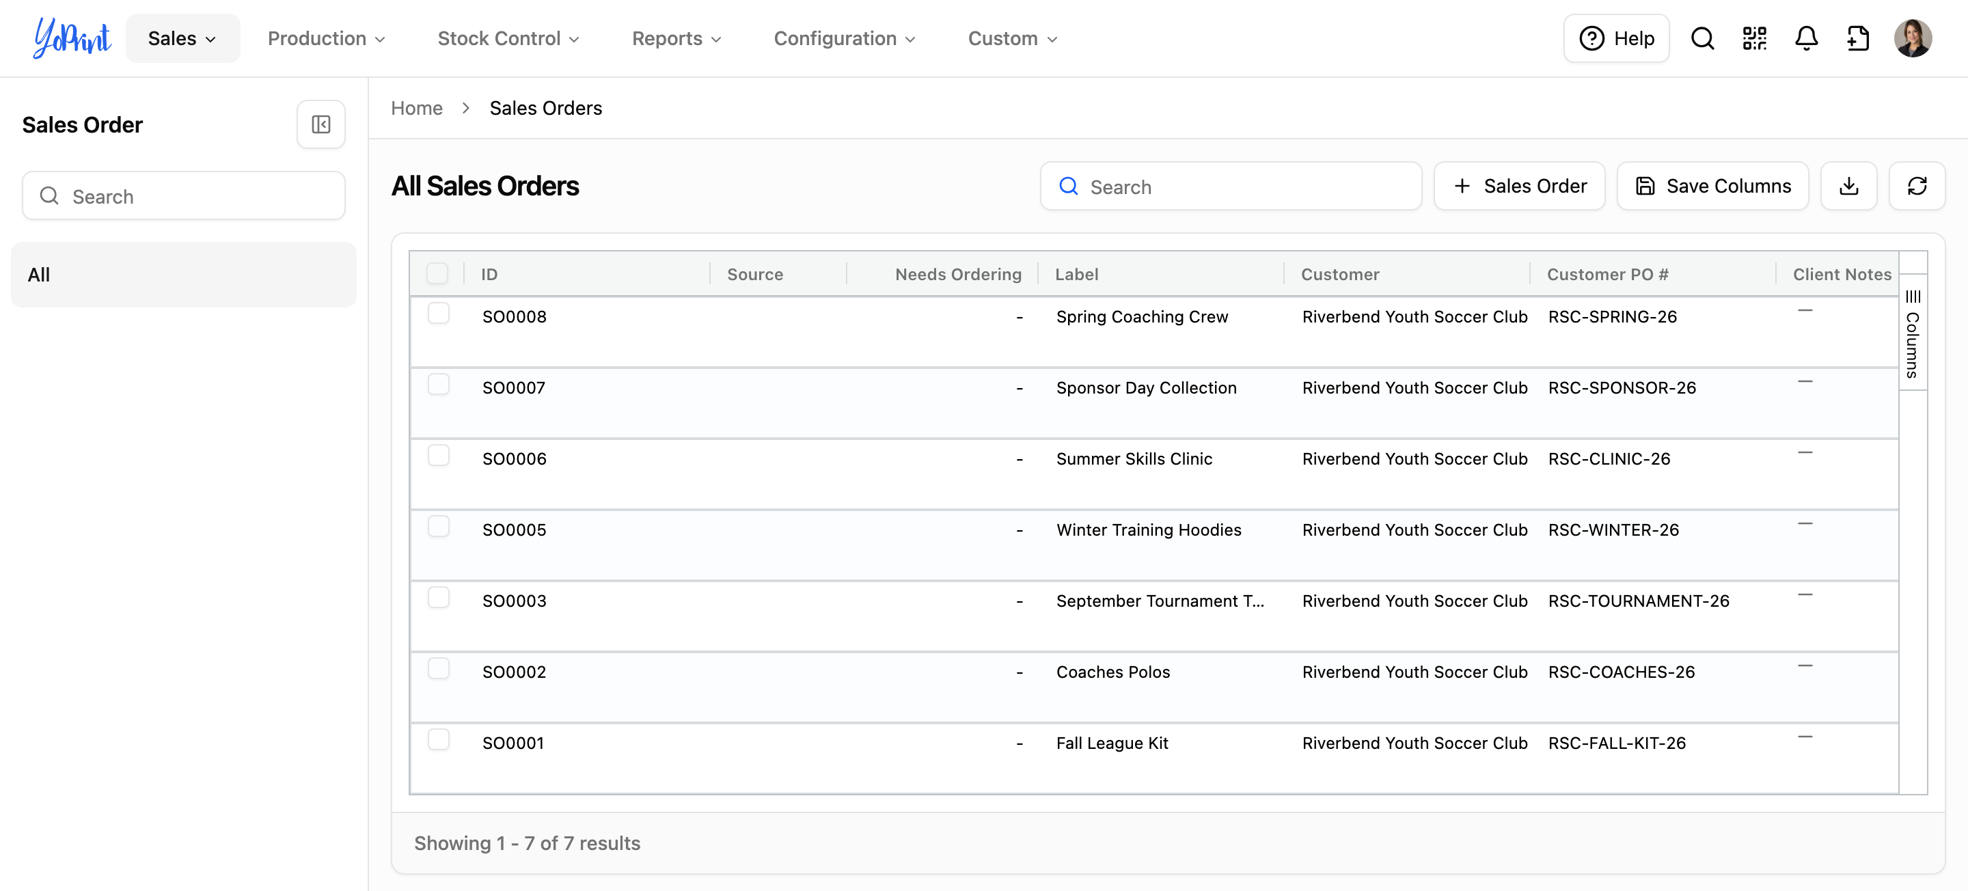The width and height of the screenshot is (1968, 891).
Task: Sort by Client Notes column header
Action: 1842,274
